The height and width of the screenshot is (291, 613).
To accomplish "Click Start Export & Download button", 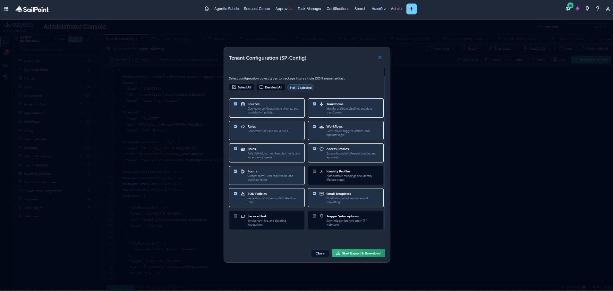I will coord(358,253).
